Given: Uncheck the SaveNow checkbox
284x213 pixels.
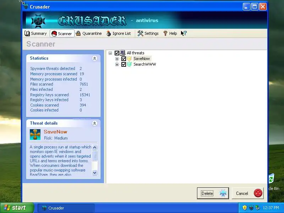Looking at the screenshot, I should tap(124, 59).
